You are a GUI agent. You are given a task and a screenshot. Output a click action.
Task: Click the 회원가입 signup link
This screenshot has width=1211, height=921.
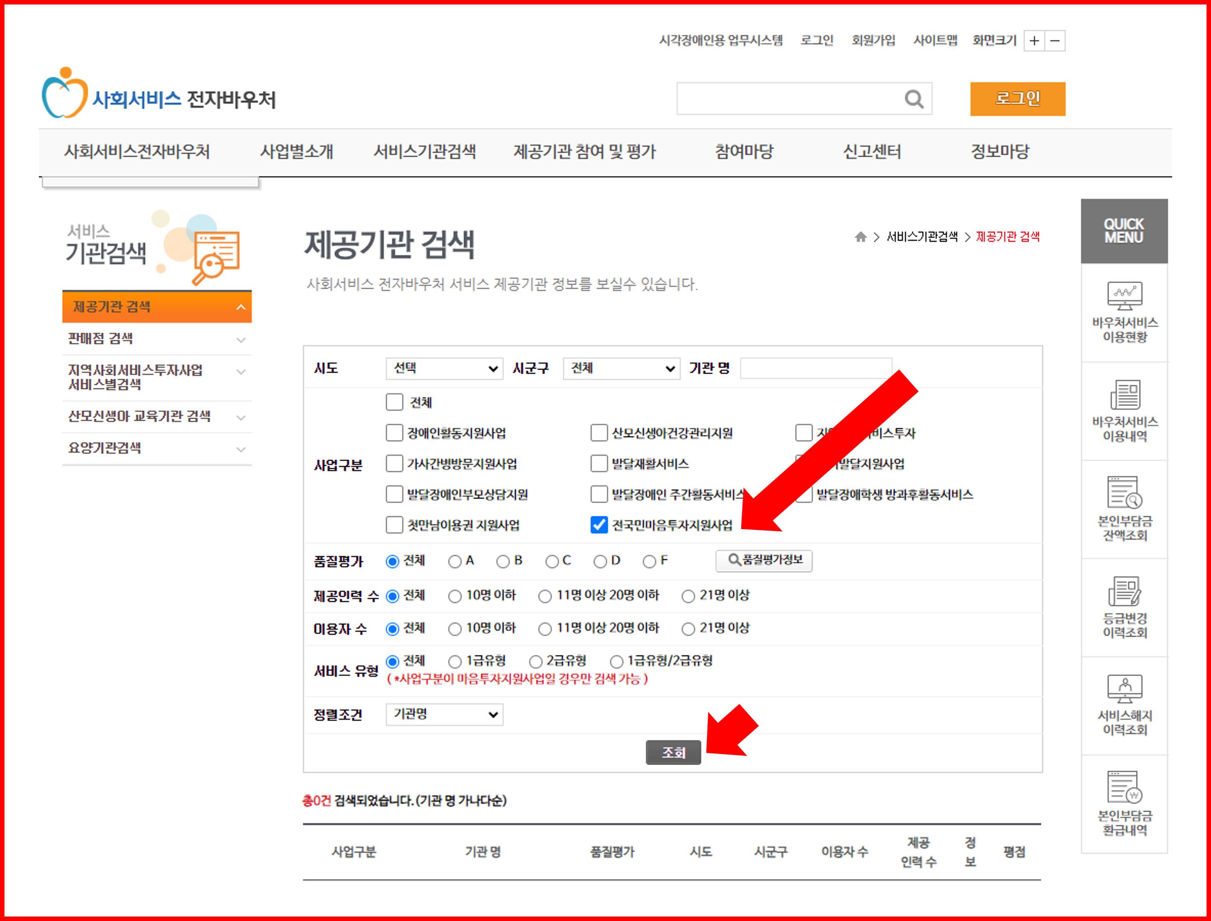pos(873,41)
